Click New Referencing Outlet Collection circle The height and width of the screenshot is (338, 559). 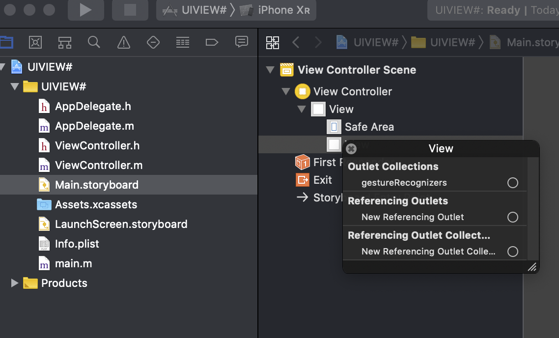click(512, 252)
